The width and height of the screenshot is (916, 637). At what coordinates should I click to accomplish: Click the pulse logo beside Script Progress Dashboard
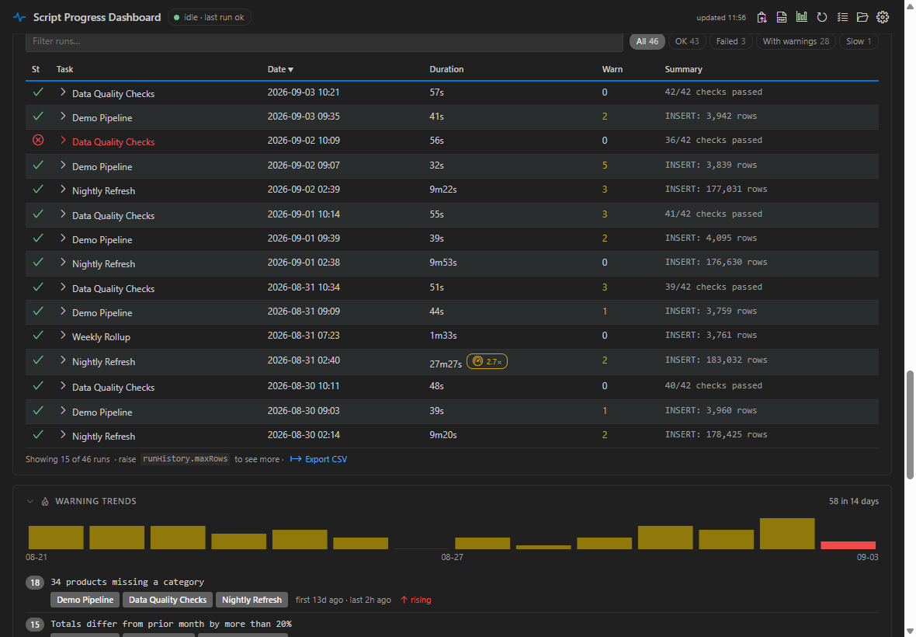click(19, 18)
